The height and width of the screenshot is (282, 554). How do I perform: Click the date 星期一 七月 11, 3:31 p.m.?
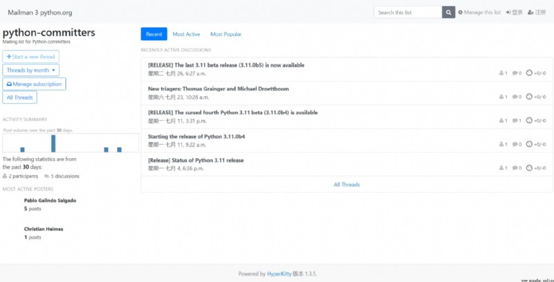point(177,121)
